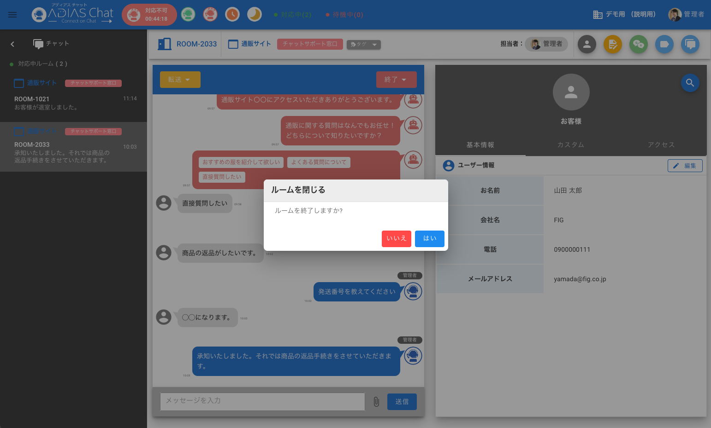
Task: Click the hamburger menu icon
Action: pyautogui.click(x=12, y=15)
